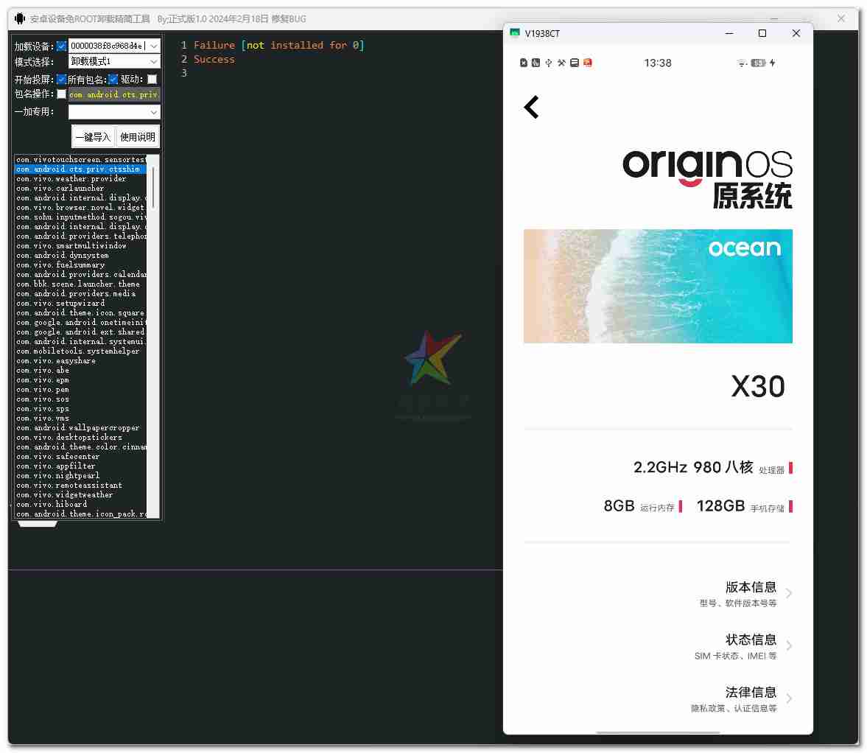Select com.vivotouchscreen.sensortest package
The width and height of the screenshot is (867, 753).
[x=81, y=160]
